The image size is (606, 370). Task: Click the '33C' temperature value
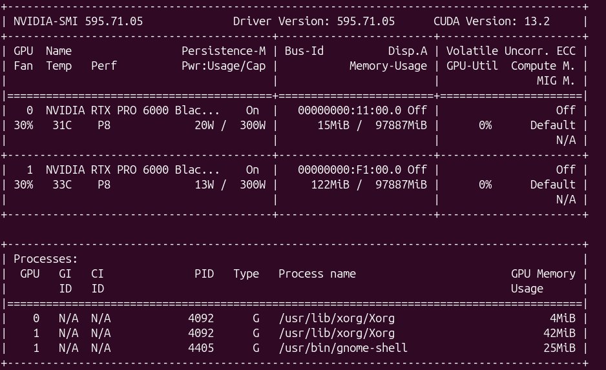coord(62,185)
